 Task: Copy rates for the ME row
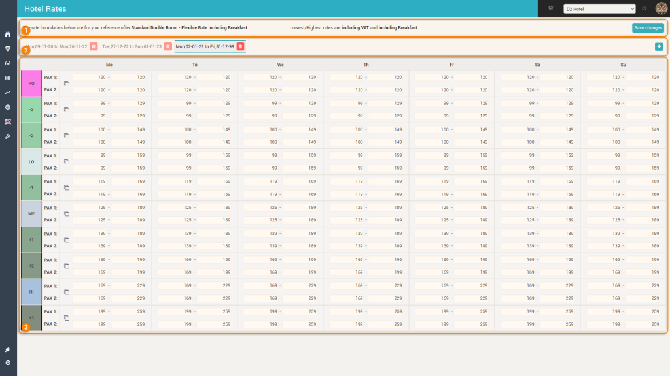(67, 213)
